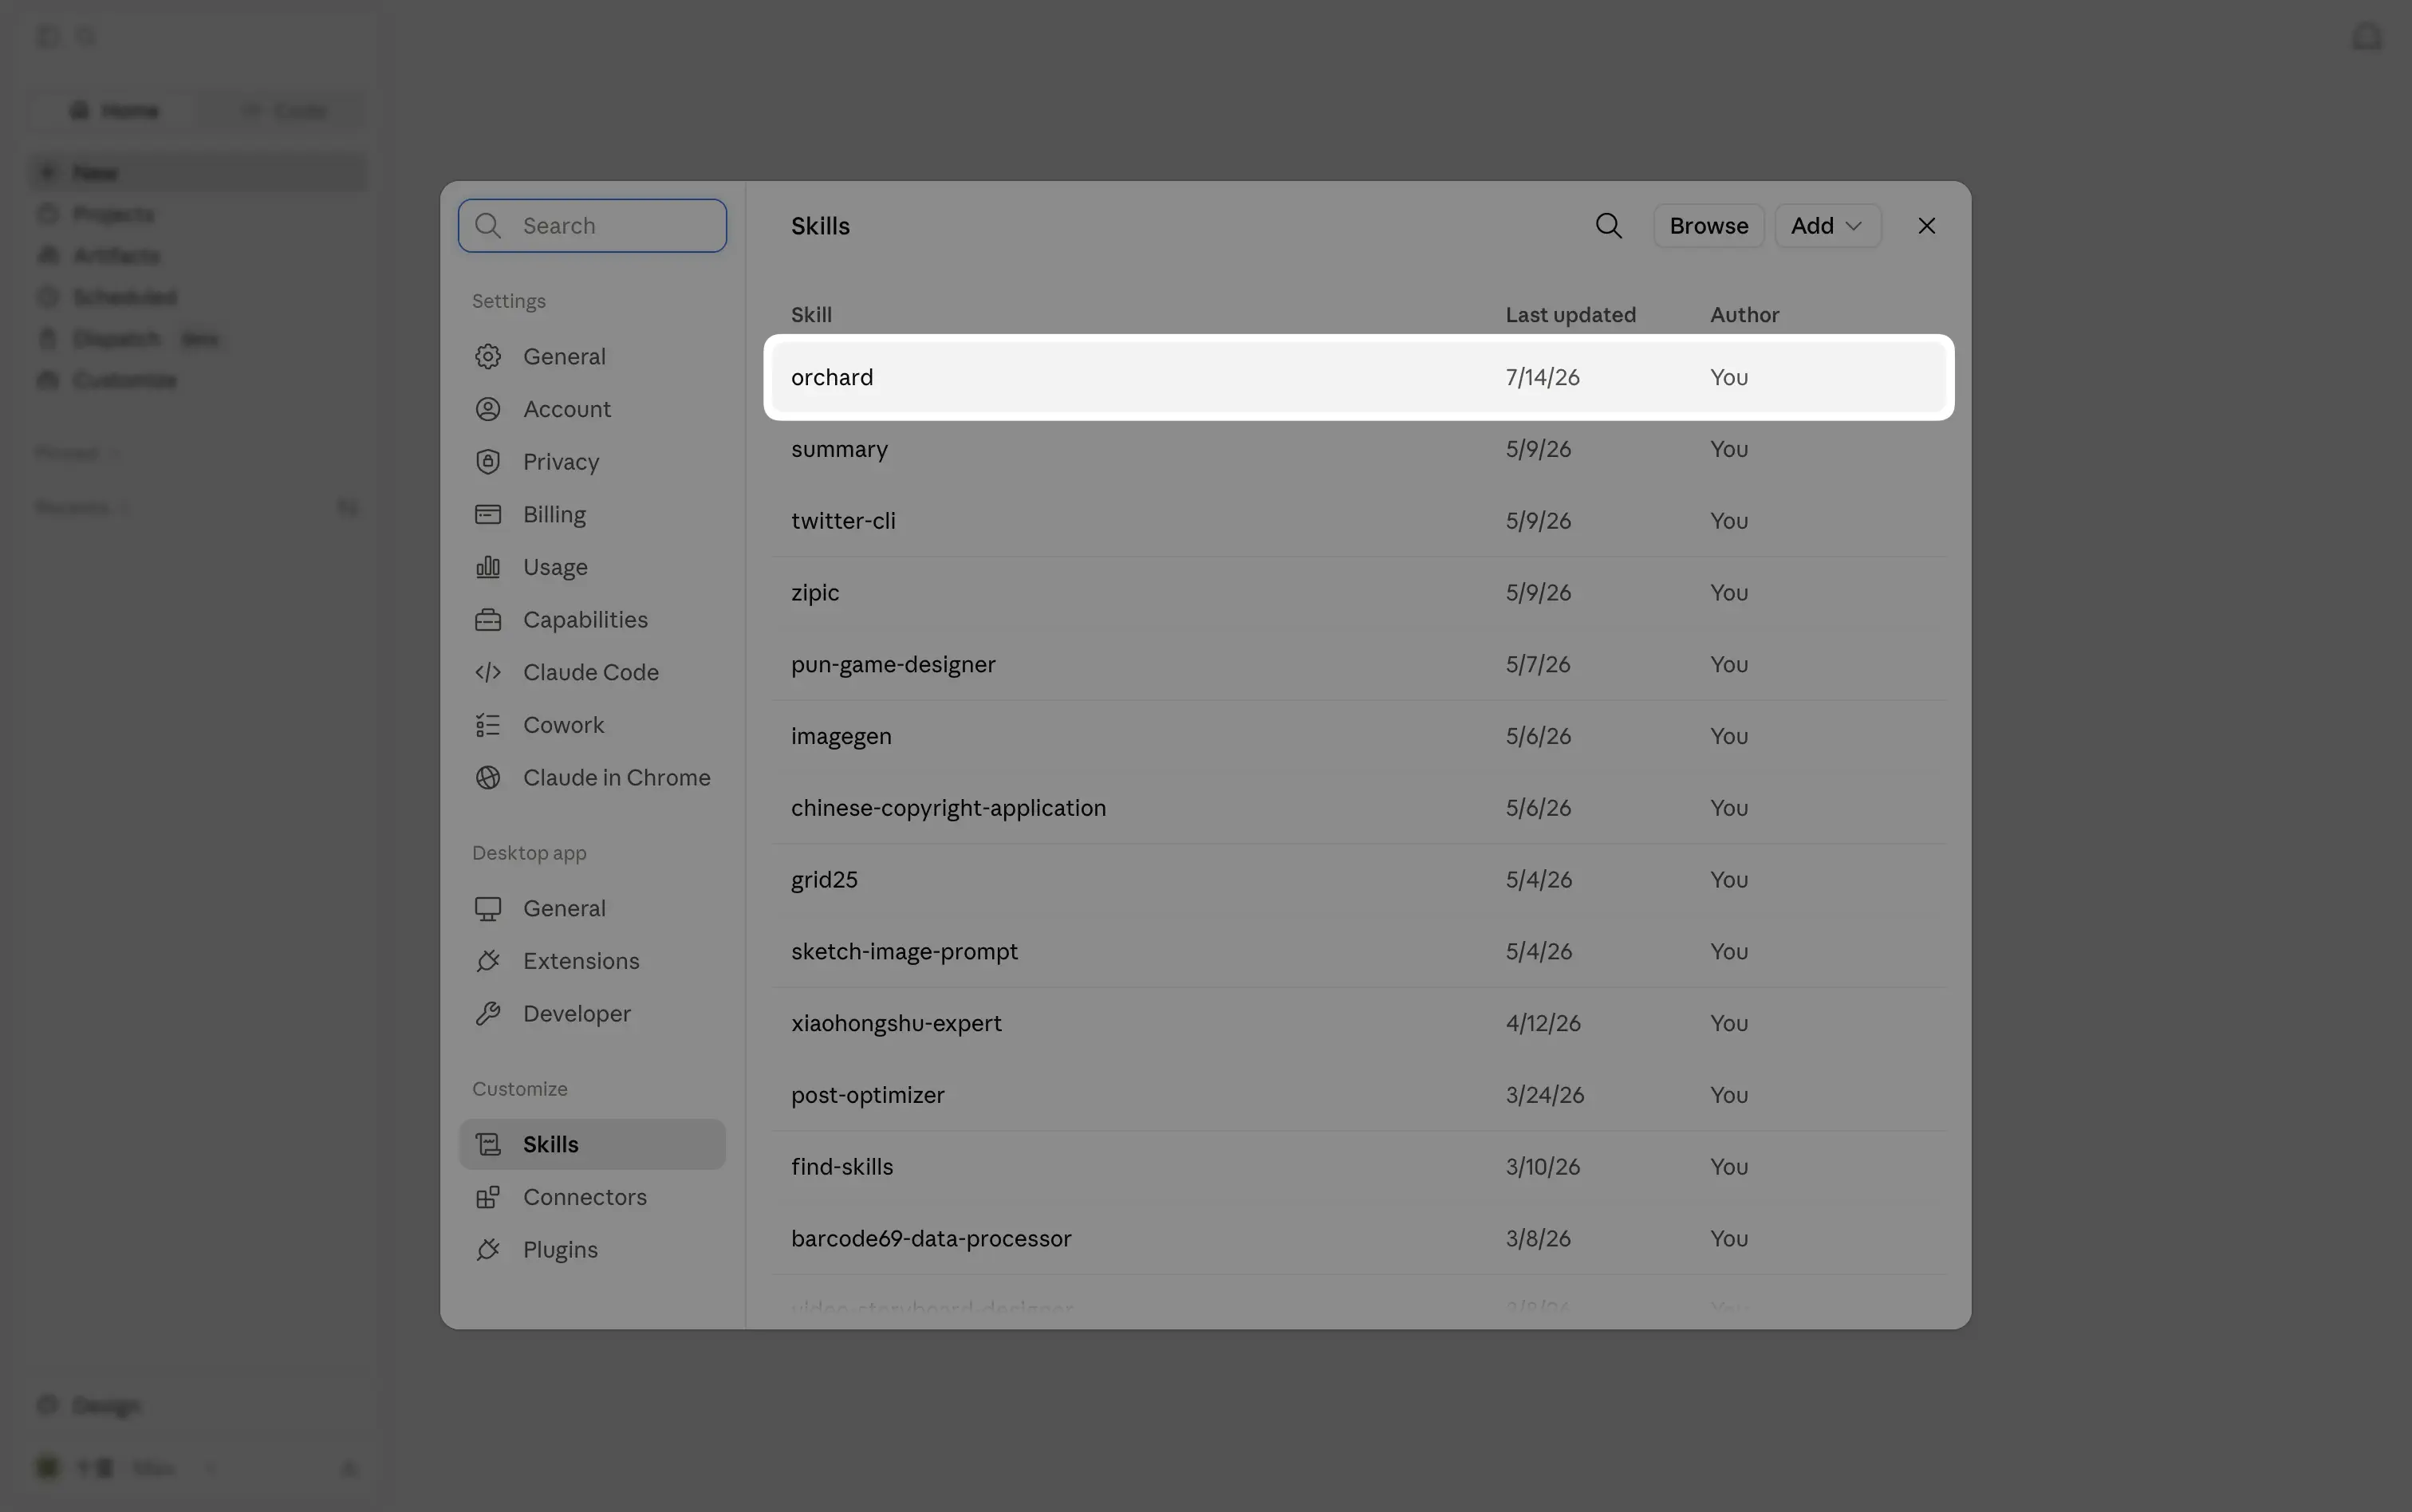Viewport: 2412px width, 1512px height.
Task: Open the Plugins section
Action: [592, 1249]
